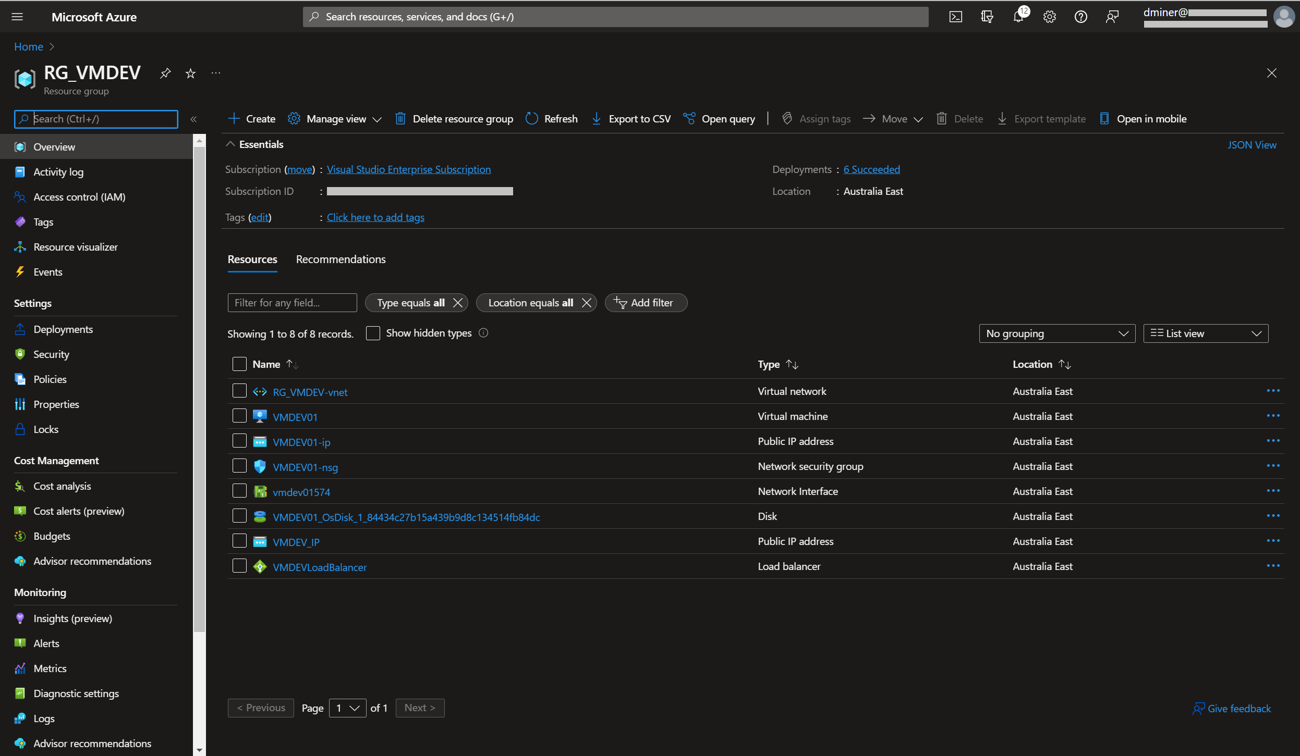Collapse the left sidebar menu with double chevron
1300x756 pixels.
[x=193, y=119]
